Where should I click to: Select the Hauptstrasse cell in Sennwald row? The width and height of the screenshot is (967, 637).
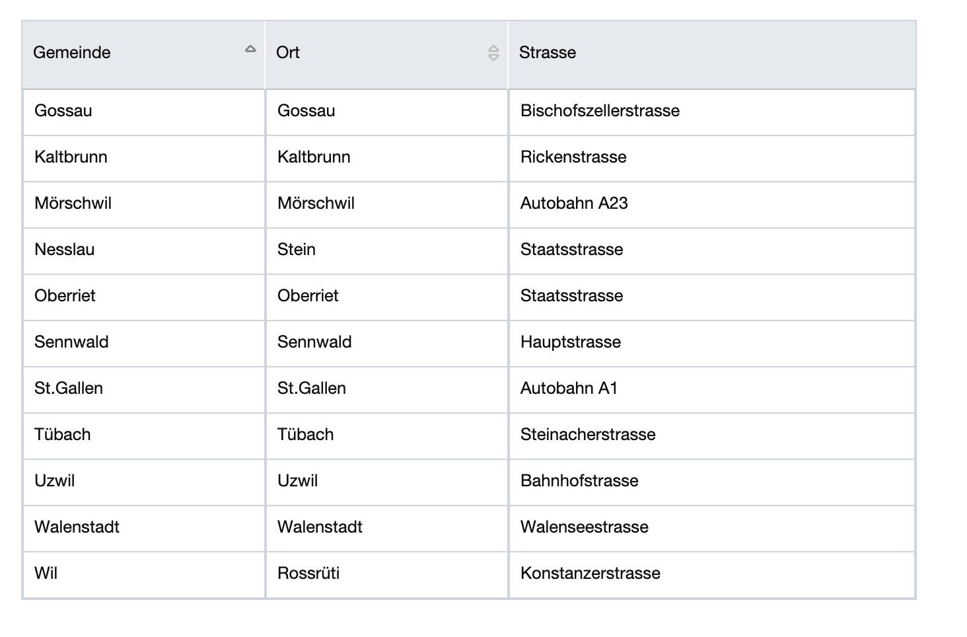pyautogui.click(x=571, y=342)
